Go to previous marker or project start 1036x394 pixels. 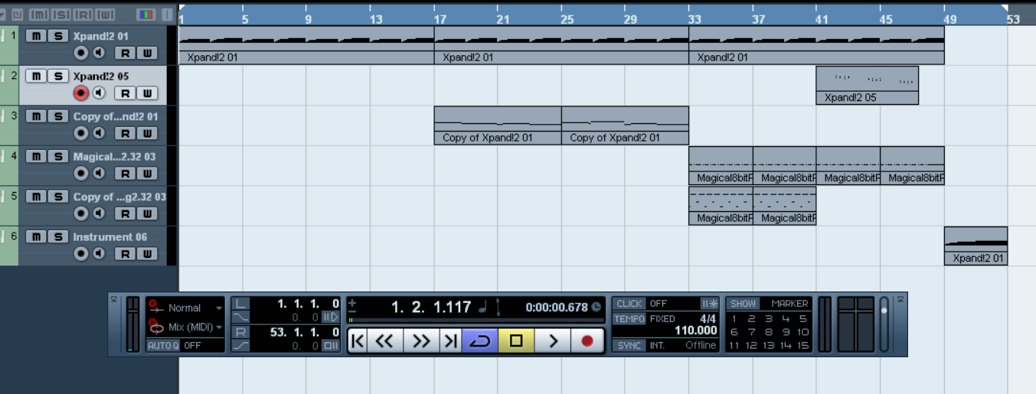click(358, 341)
